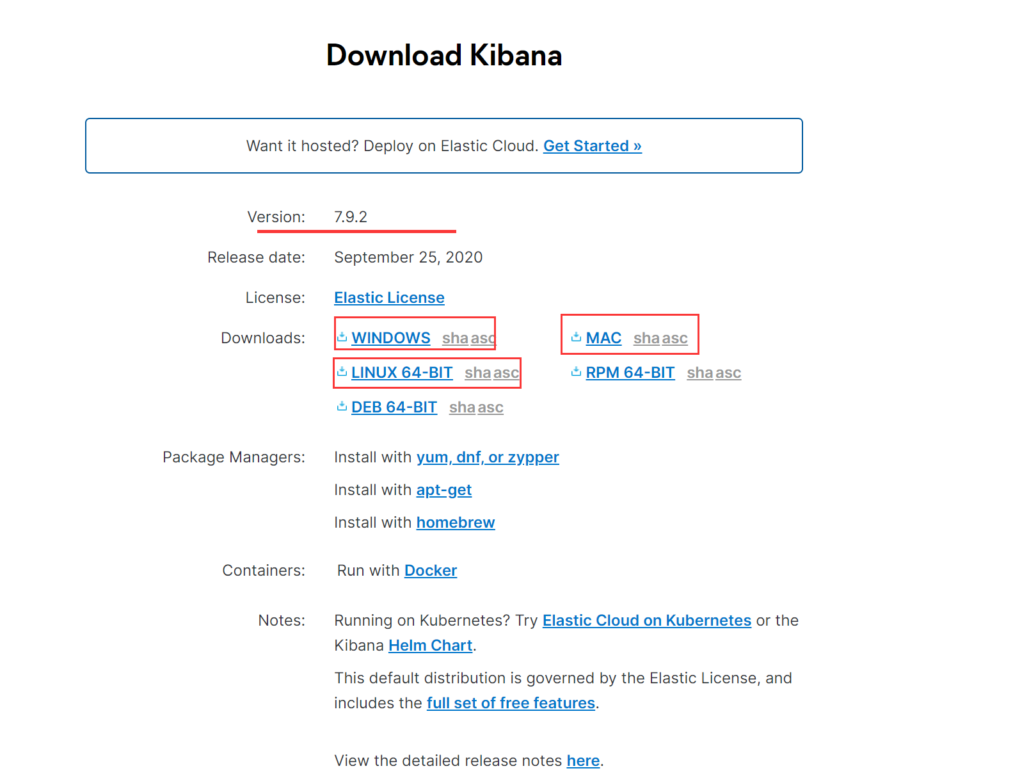Open the Helm Chart link
The width and height of the screenshot is (1029, 780).
click(431, 646)
